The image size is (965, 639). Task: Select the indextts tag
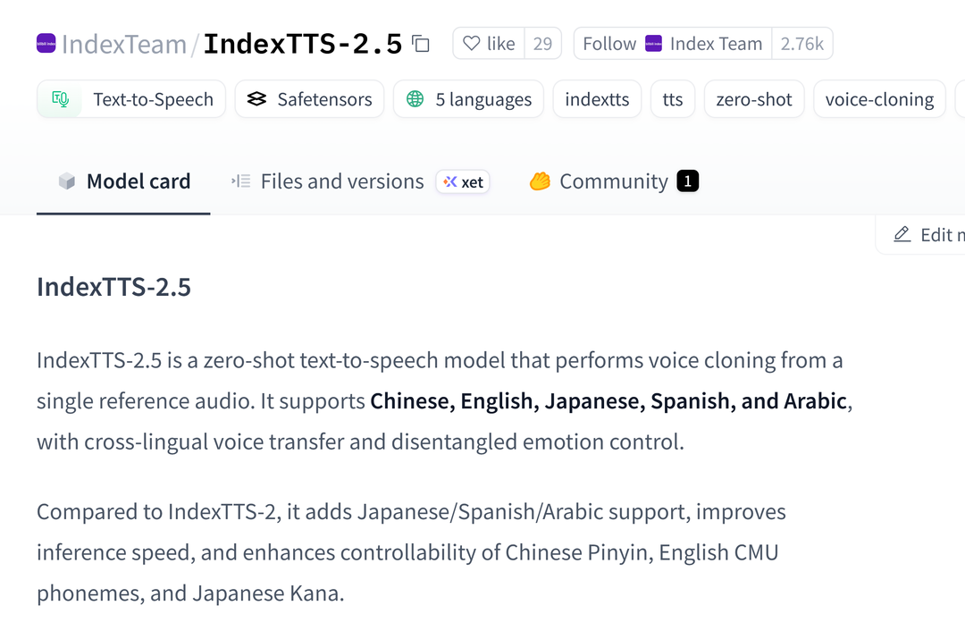(x=597, y=99)
